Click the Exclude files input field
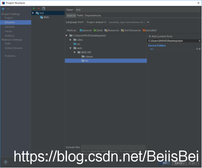Image resolution: width=202 pixels, height=168 pixels. (x=114, y=147)
